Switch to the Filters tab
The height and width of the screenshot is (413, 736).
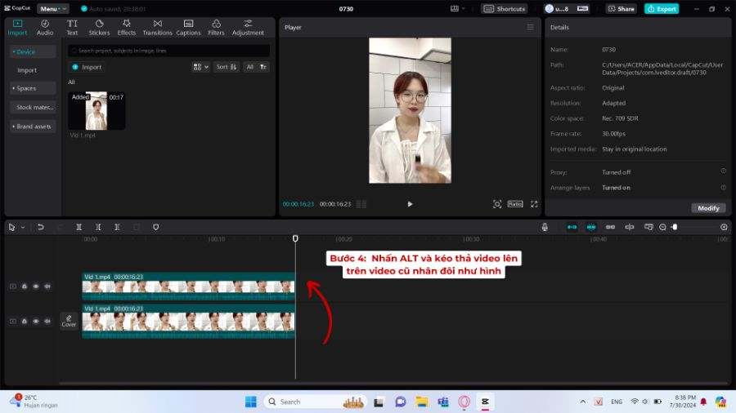(x=216, y=28)
